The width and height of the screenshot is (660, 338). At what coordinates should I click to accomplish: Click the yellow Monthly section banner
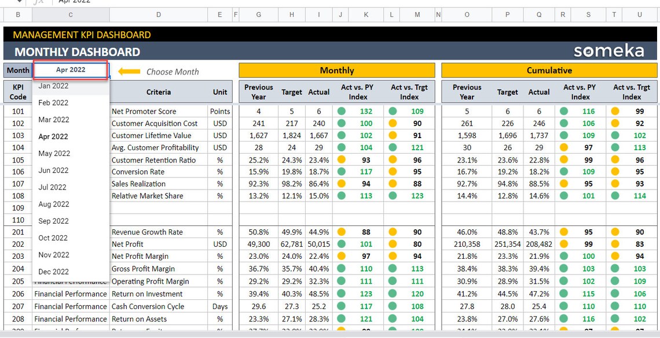[x=337, y=70]
